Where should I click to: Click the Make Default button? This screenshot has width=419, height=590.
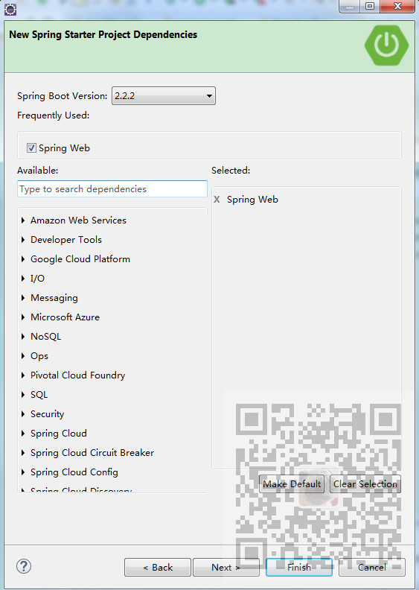(x=292, y=484)
